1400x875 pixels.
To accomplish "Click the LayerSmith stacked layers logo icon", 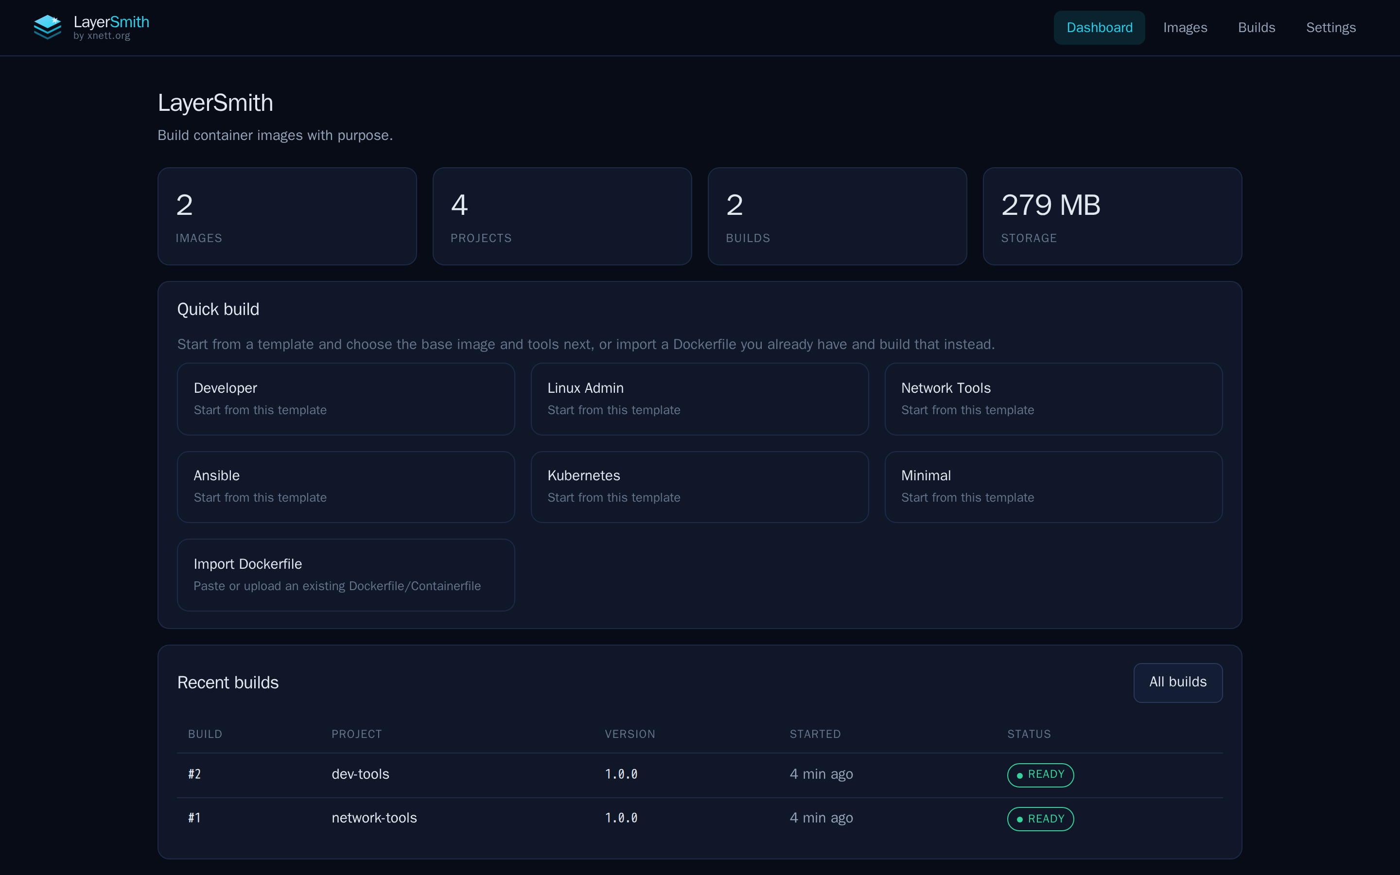I will 48,27.
